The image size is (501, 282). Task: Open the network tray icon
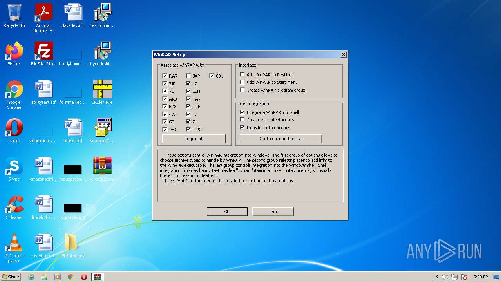454,277
